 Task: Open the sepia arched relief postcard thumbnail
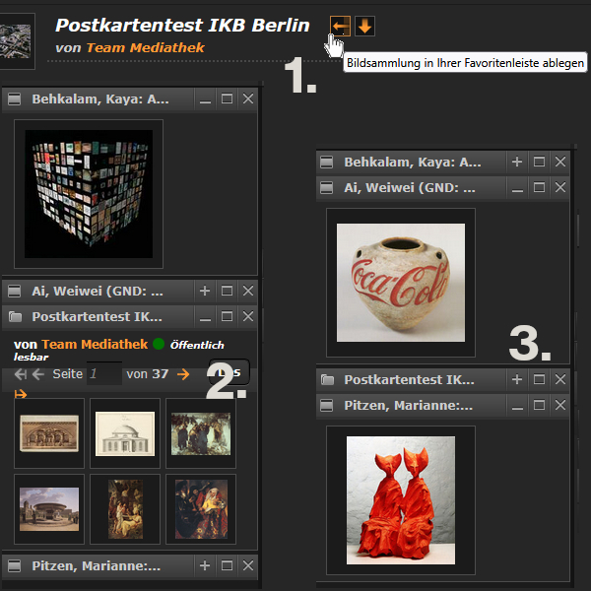[x=49, y=433]
